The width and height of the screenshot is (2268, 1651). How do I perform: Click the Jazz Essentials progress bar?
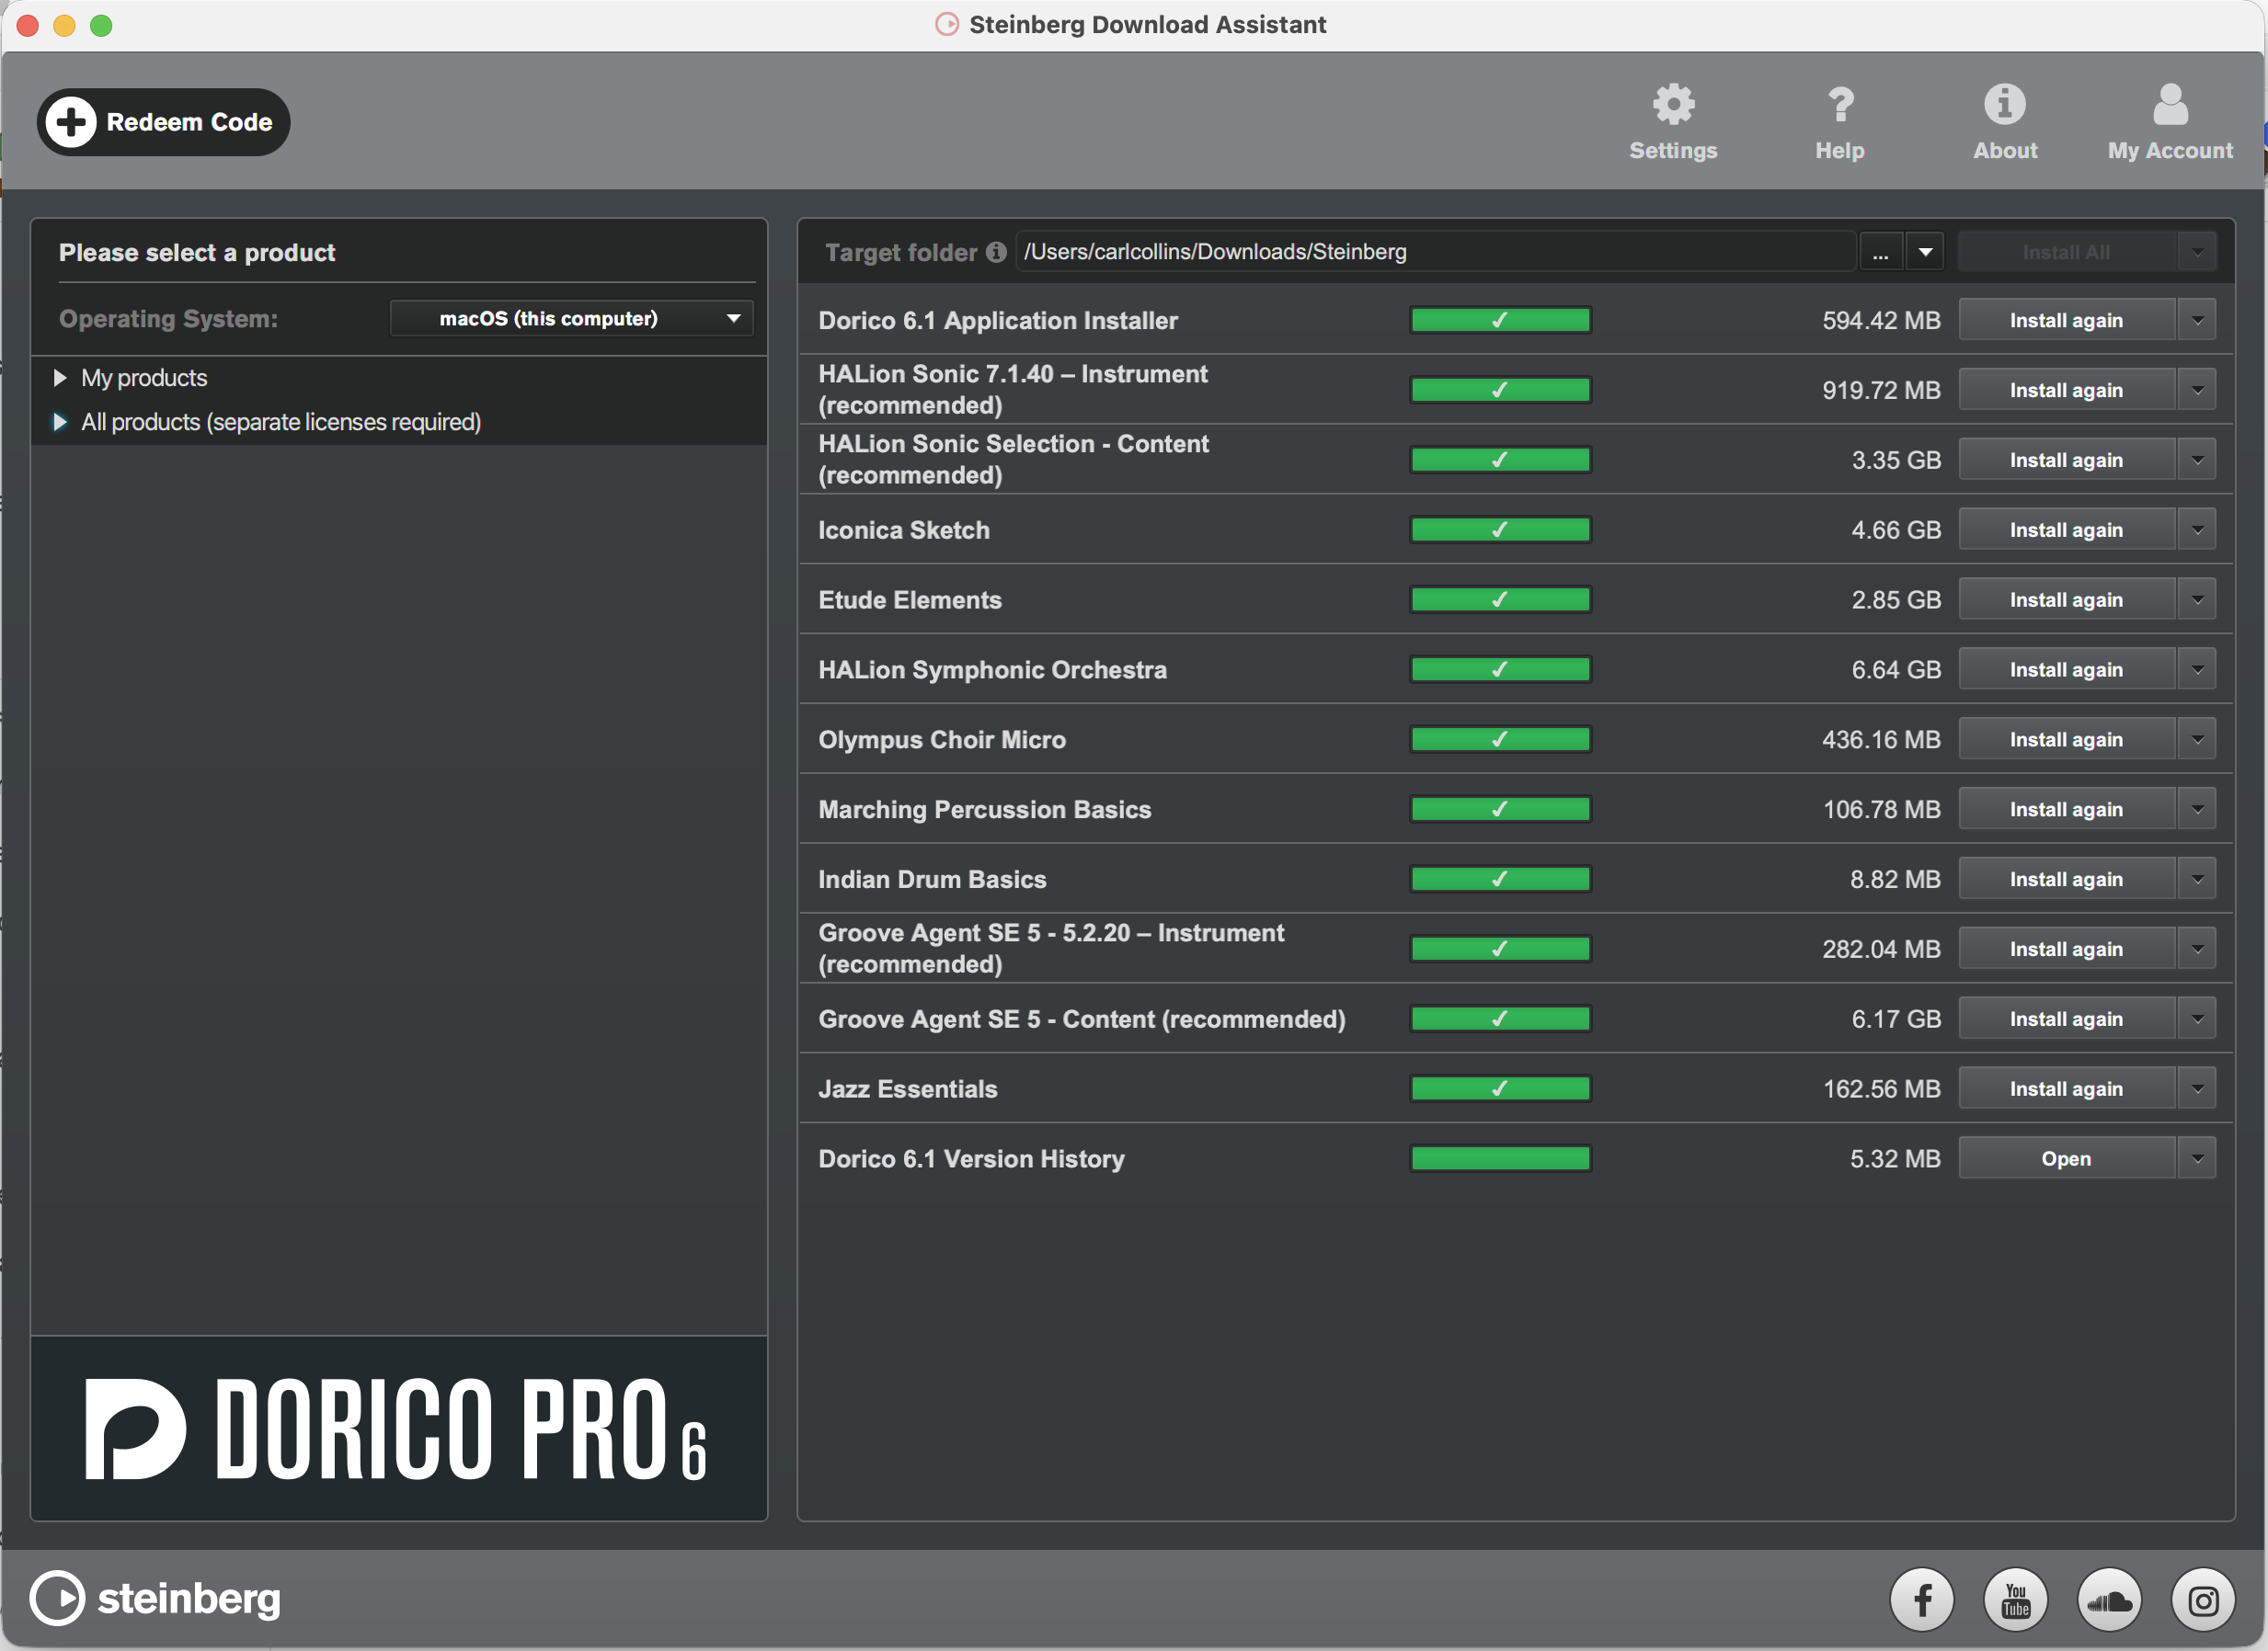(x=1500, y=1088)
